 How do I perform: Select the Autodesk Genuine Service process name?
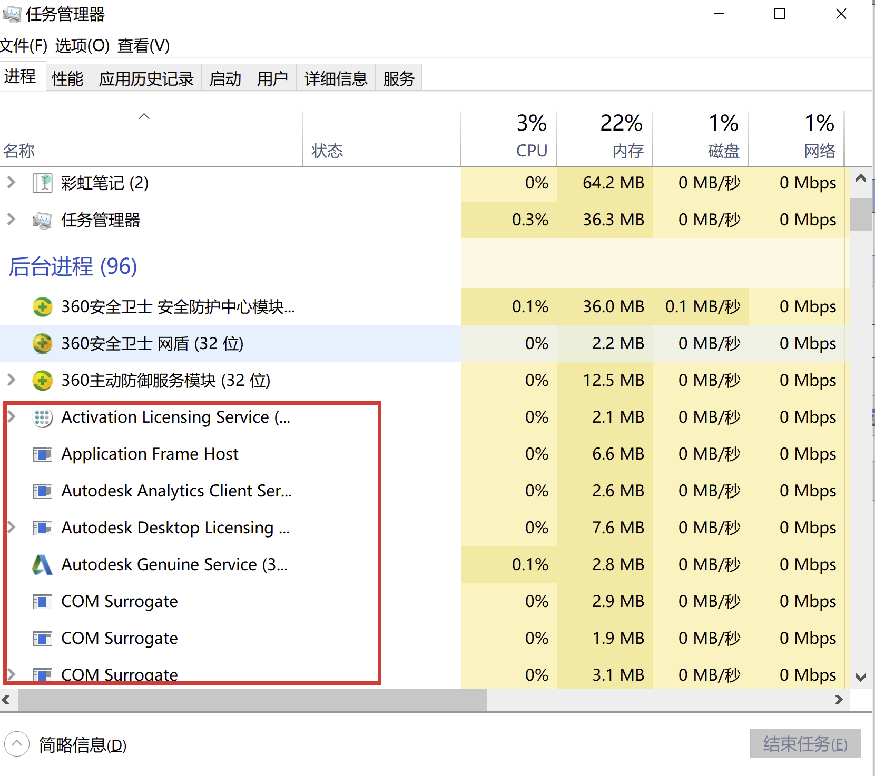(174, 564)
